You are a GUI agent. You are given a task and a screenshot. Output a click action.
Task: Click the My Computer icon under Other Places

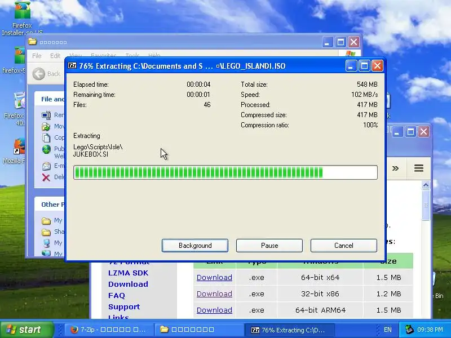[46, 243]
